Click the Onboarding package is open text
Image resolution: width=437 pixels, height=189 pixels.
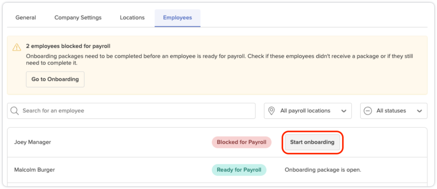pyautogui.click(x=323, y=170)
